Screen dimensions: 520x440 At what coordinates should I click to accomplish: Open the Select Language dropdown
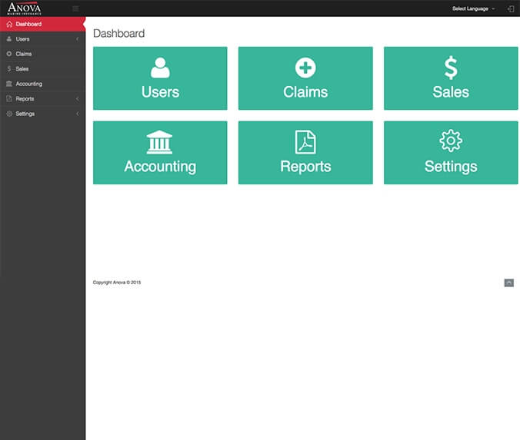472,8
